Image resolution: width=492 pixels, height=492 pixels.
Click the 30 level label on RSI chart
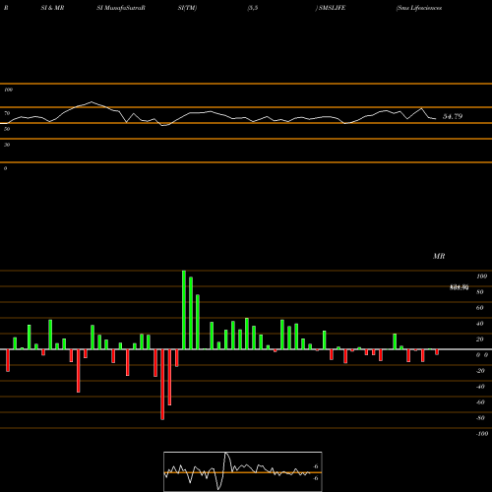click(x=7, y=145)
